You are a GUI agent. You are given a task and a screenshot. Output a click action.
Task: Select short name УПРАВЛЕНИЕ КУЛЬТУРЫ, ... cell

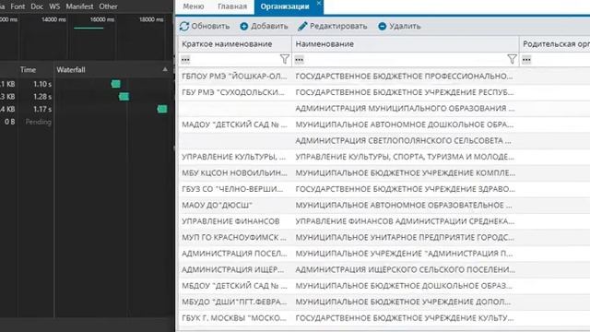pyautogui.click(x=235, y=157)
